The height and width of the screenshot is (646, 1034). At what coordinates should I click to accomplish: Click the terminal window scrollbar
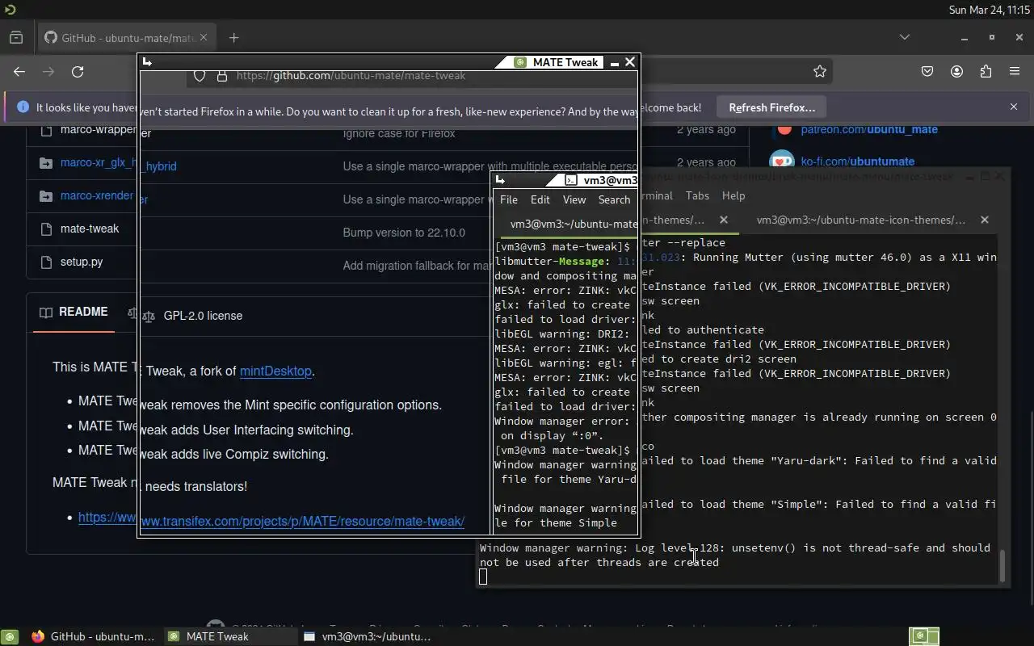point(1002,565)
